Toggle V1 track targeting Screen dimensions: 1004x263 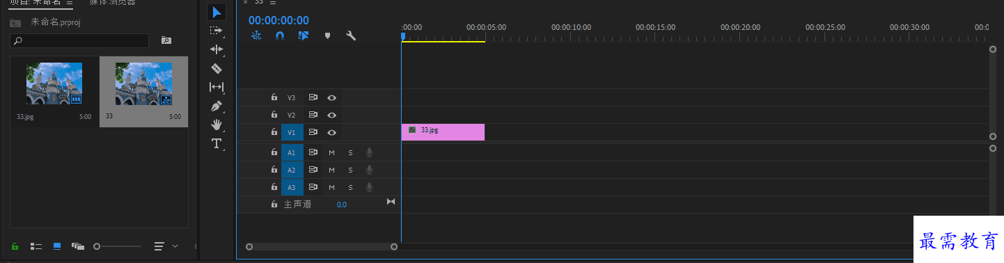pyautogui.click(x=292, y=132)
